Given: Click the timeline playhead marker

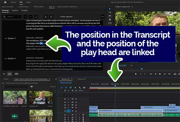Looking at the screenshot, I should point(115,86).
